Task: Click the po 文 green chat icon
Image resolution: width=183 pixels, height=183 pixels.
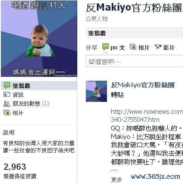Action: (105, 47)
